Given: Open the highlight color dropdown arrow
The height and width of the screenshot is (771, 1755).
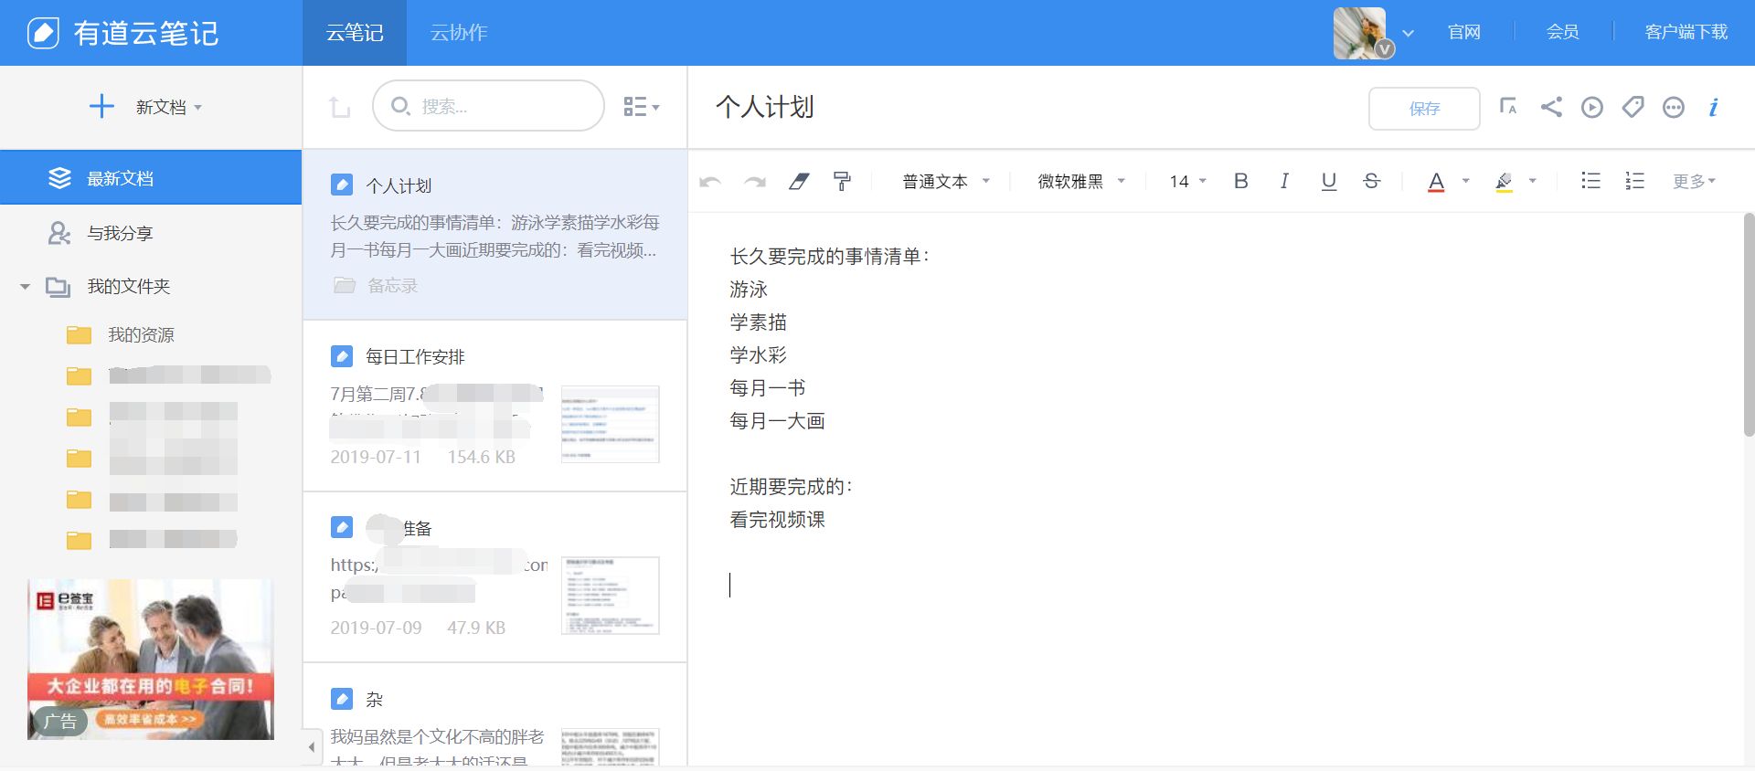Looking at the screenshot, I should point(1533,181).
